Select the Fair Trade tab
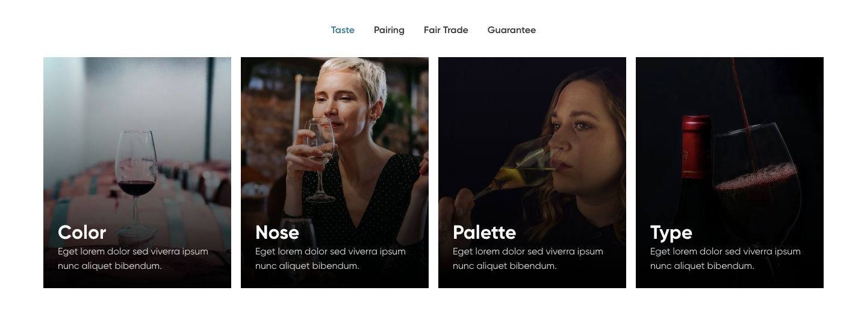This screenshot has width=867, height=311. 446,30
